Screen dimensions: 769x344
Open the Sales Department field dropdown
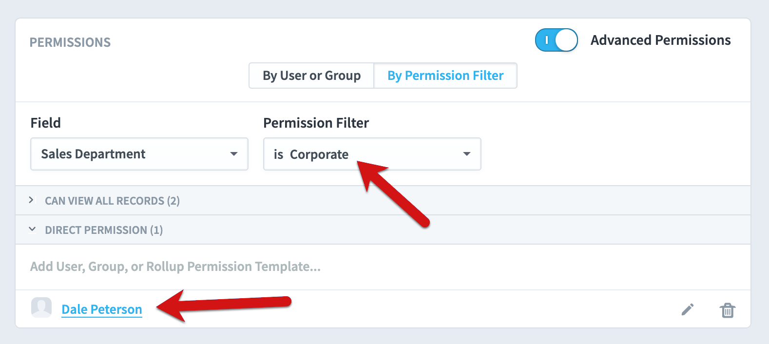tap(139, 154)
